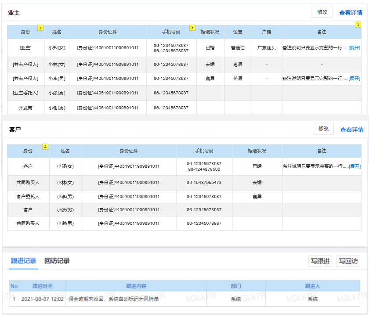Screen dimensions: 369x317
Task: Expand 备注 for 共有产权人 小李(男)
Action: coord(355,79)
